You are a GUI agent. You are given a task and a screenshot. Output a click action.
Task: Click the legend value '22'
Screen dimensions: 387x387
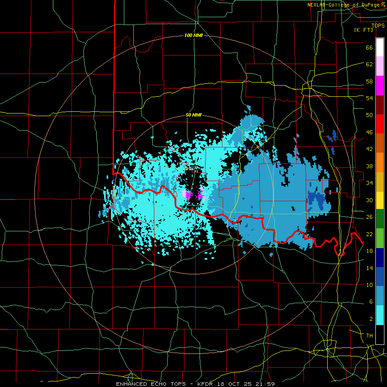coord(369,234)
